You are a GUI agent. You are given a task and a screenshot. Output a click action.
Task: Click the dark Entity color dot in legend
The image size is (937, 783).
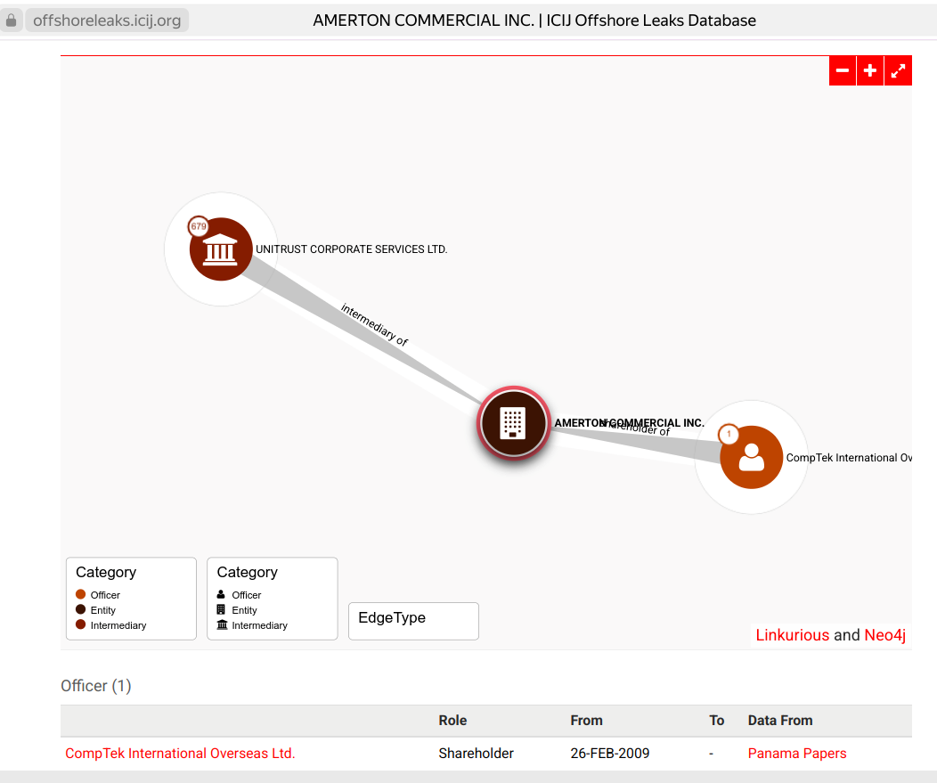[81, 609]
